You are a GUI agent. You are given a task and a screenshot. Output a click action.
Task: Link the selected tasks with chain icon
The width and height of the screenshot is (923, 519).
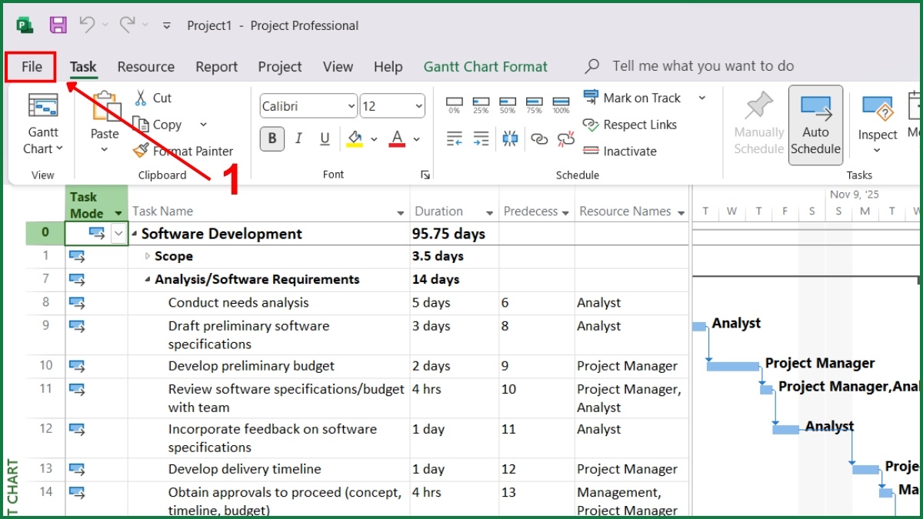click(538, 138)
